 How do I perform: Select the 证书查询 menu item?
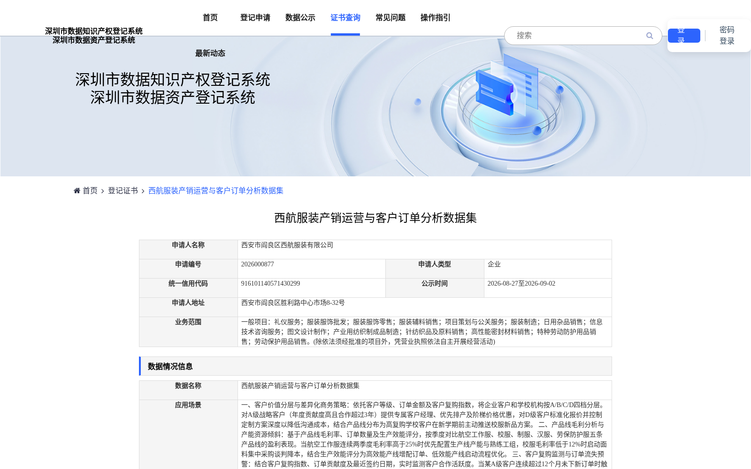(345, 18)
